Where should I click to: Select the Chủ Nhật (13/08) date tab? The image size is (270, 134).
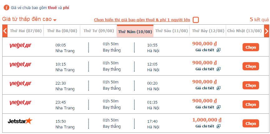[244, 31]
